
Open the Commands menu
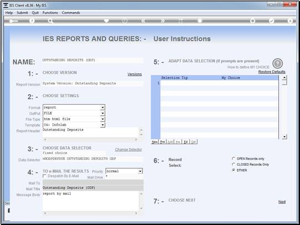click(x=71, y=13)
